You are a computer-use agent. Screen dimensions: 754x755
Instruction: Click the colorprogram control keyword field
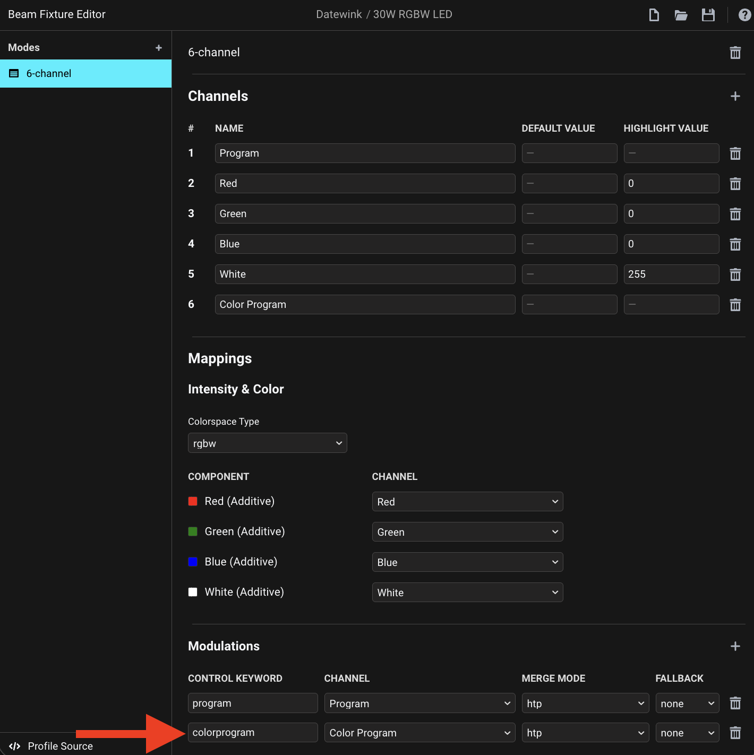point(252,733)
